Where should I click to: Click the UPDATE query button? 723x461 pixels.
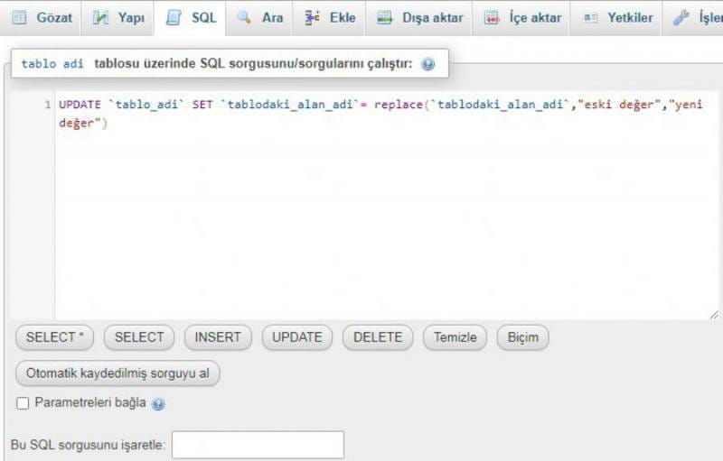tap(297, 337)
